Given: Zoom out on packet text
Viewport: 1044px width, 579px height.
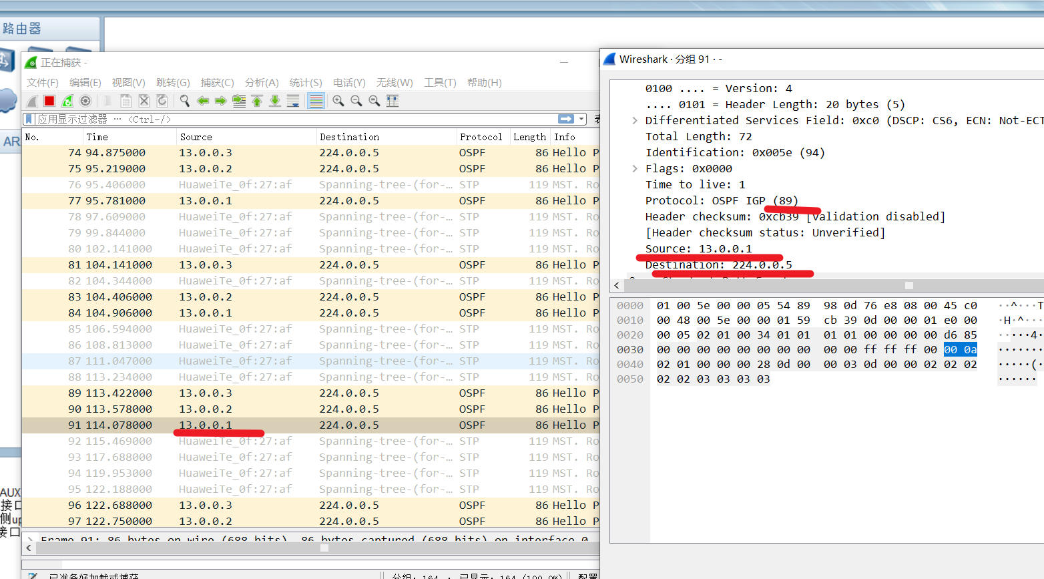Looking at the screenshot, I should click(356, 101).
